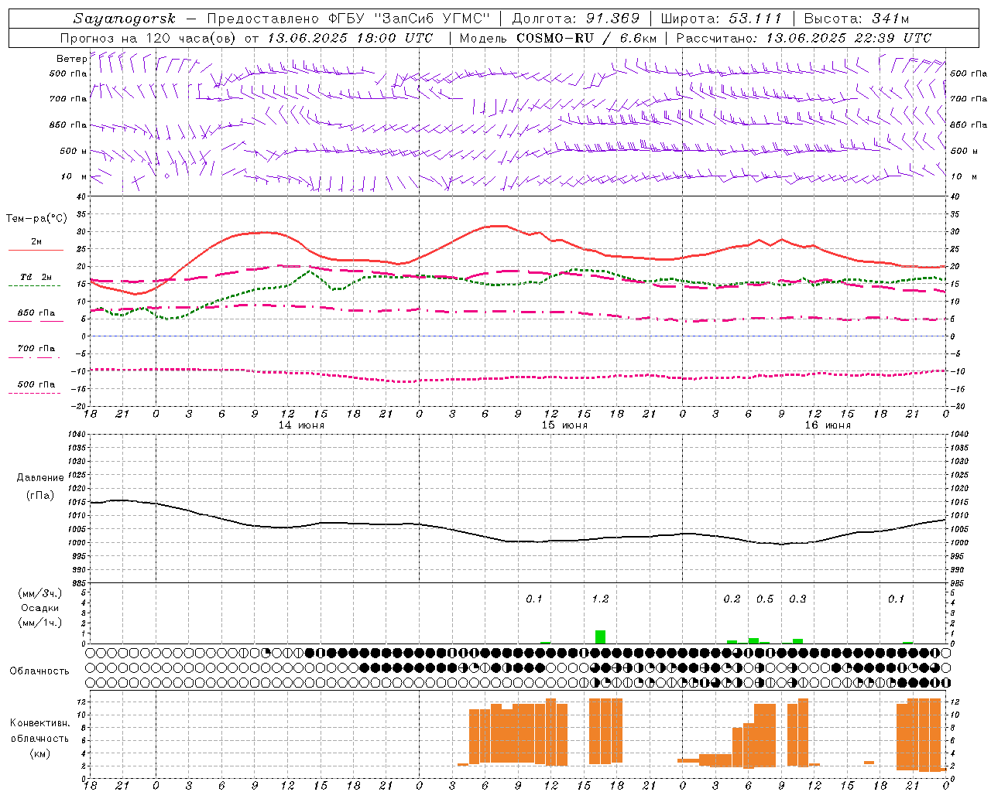Screen dimensions: 991x792
Task: Click the Давление pressure panel label
Action: (x=40, y=478)
